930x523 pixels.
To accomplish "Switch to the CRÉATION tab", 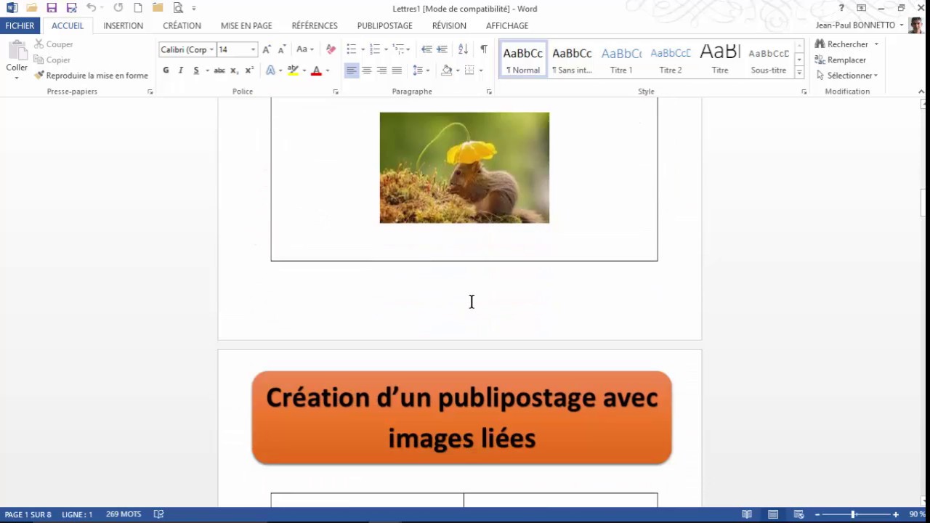I will coord(182,25).
